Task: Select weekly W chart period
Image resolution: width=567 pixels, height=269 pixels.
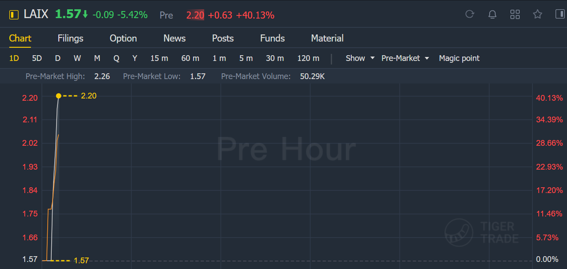Action: coord(77,58)
